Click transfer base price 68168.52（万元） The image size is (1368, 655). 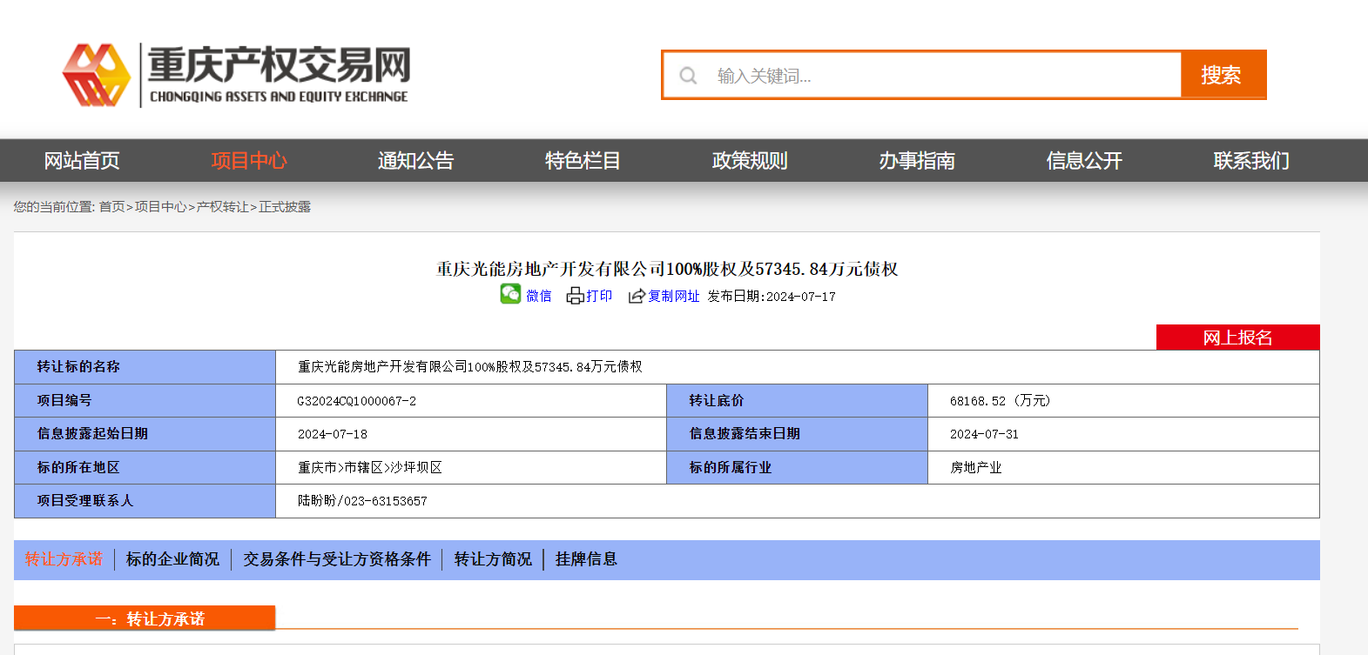pos(1001,401)
